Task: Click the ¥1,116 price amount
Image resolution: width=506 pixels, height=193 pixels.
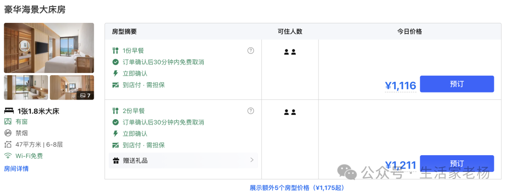Action: click(401, 86)
